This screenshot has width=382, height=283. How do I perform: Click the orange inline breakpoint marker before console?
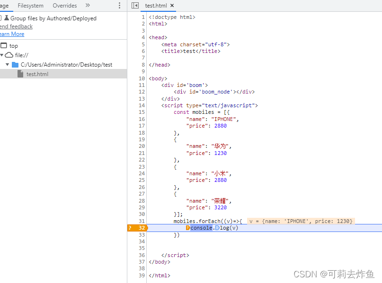[188, 228]
